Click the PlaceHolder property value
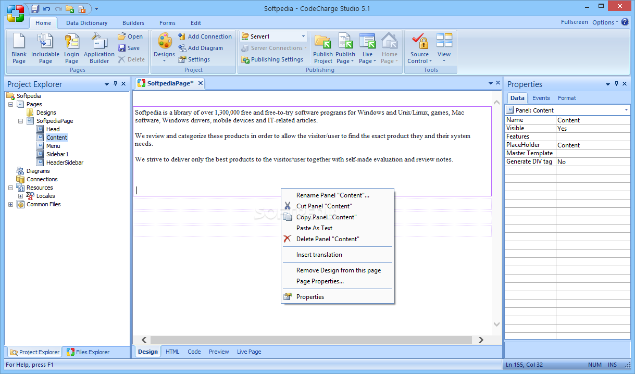Screen dimensions: 635x374 click(x=593, y=145)
